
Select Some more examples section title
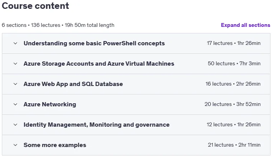coord(55,145)
